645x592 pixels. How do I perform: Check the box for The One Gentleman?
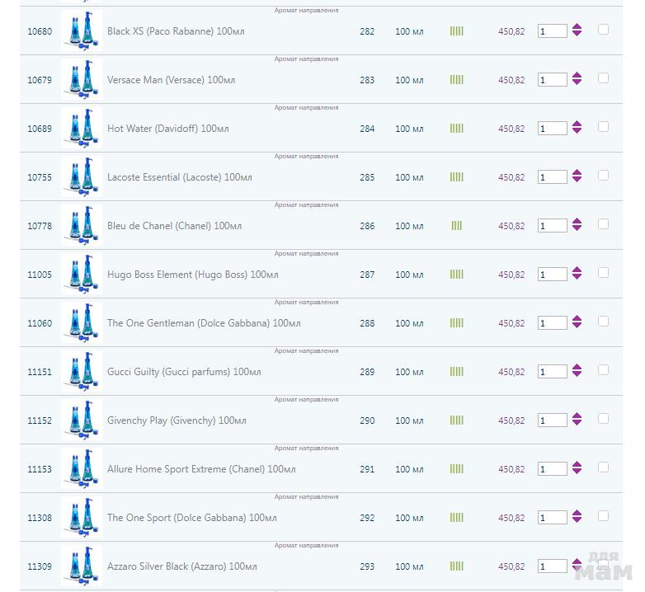click(603, 322)
